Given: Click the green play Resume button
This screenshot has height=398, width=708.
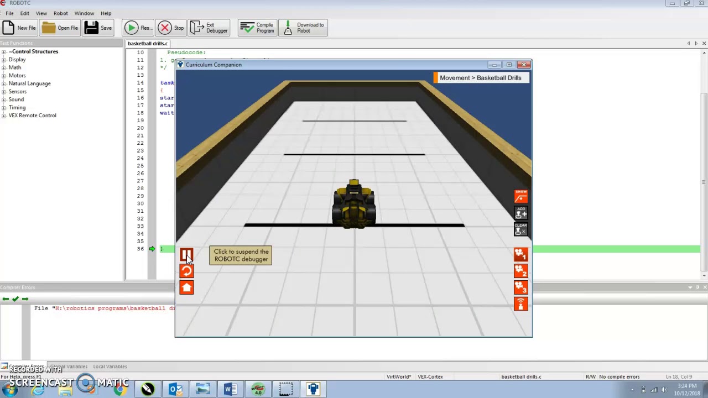Looking at the screenshot, I should tap(138, 28).
